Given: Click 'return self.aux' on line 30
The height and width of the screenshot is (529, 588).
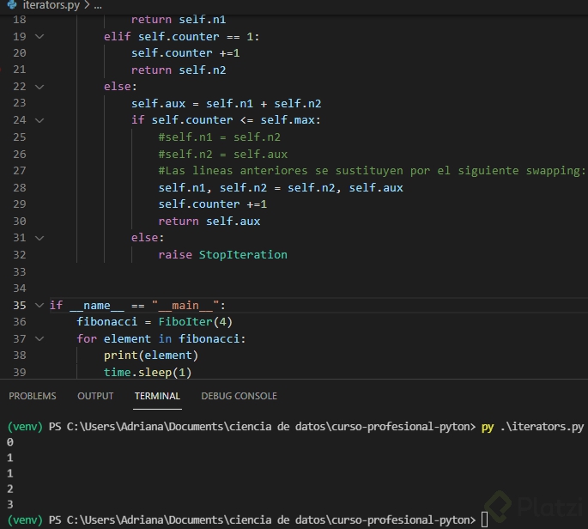Looking at the screenshot, I should point(209,221).
